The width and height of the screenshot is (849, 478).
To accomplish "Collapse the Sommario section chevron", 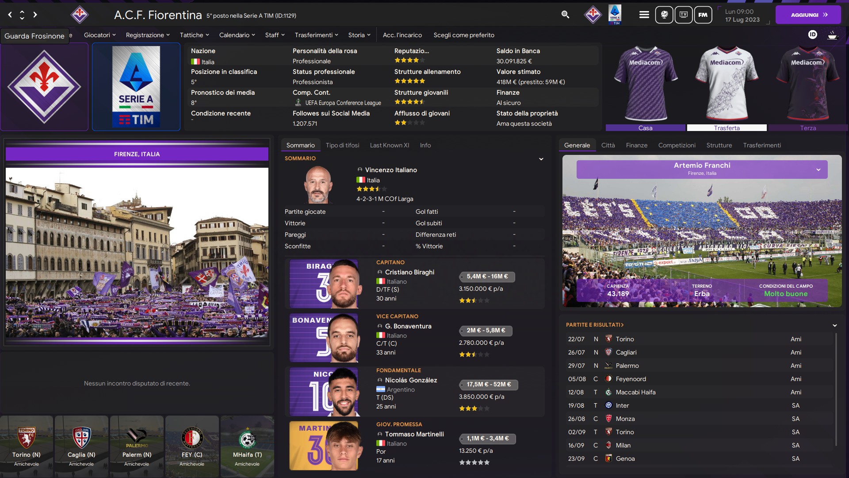I will tap(541, 159).
